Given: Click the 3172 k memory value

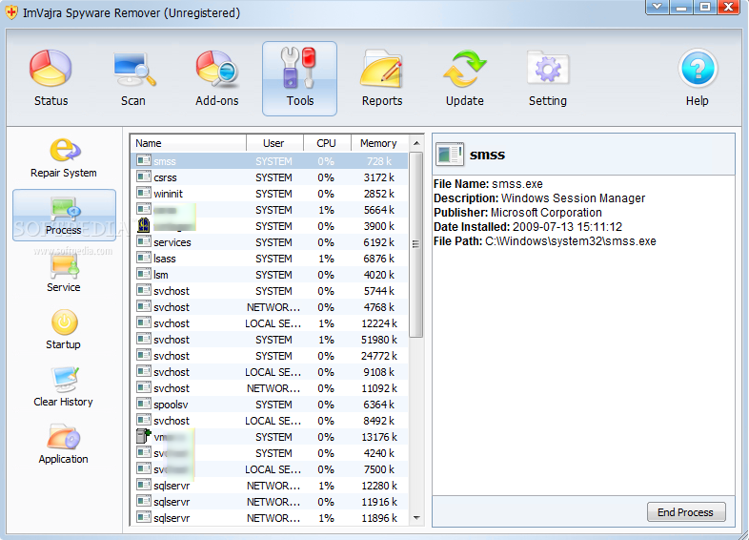Looking at the screenshot, I should click(379, 177).
